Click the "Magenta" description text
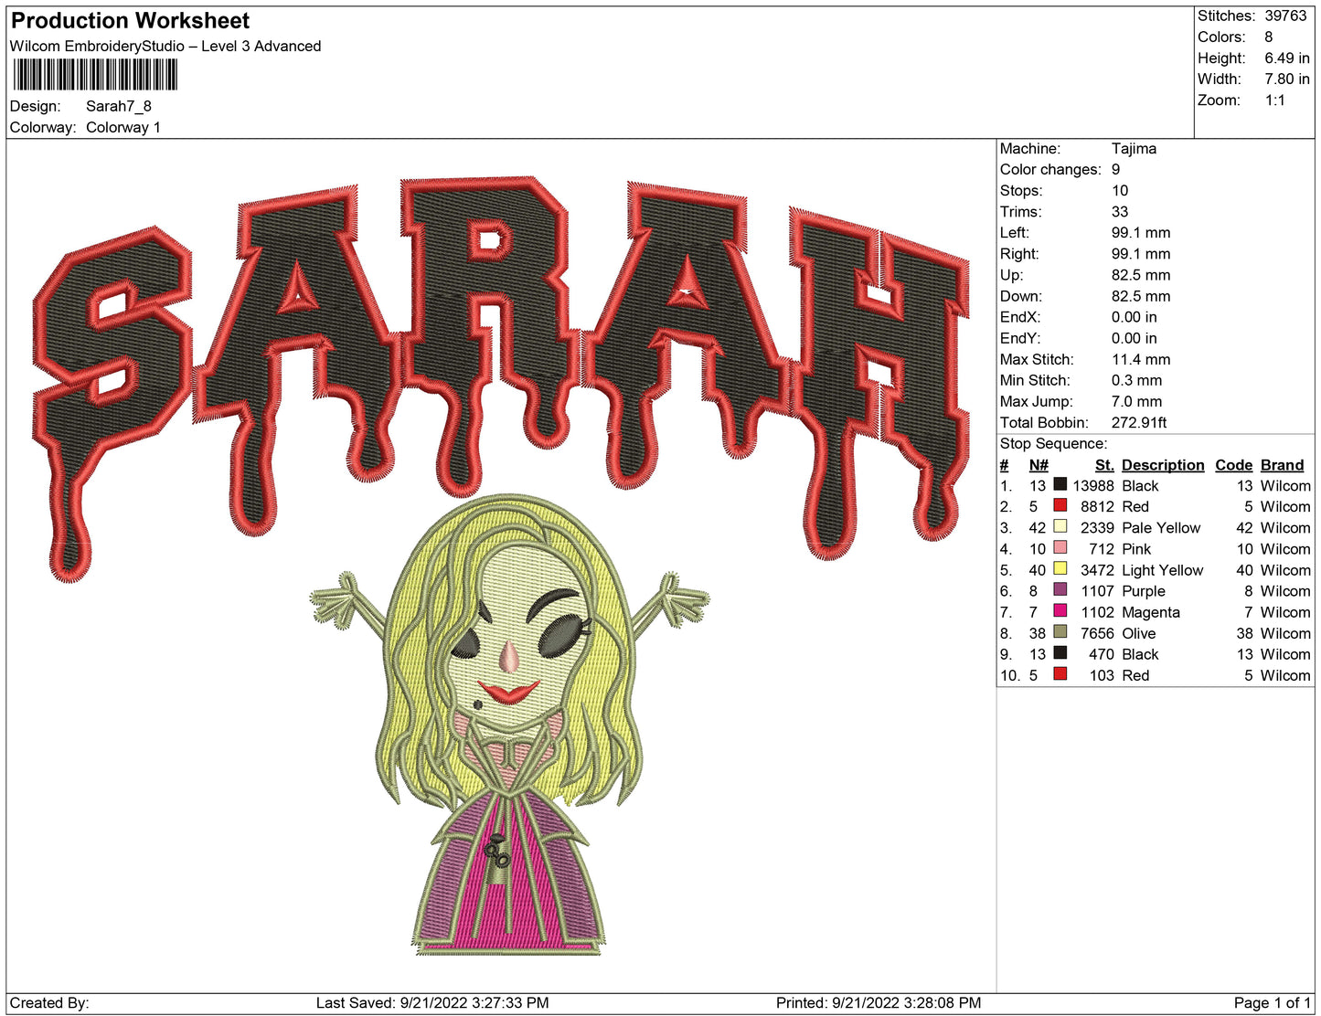 [1151, 612]
